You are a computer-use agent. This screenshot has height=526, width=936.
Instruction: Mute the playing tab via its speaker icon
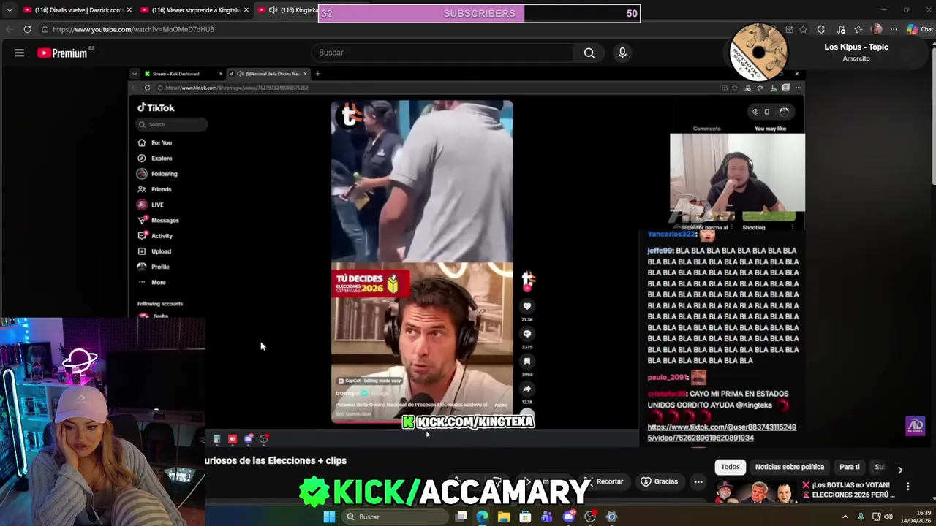(x=273, y=10)
